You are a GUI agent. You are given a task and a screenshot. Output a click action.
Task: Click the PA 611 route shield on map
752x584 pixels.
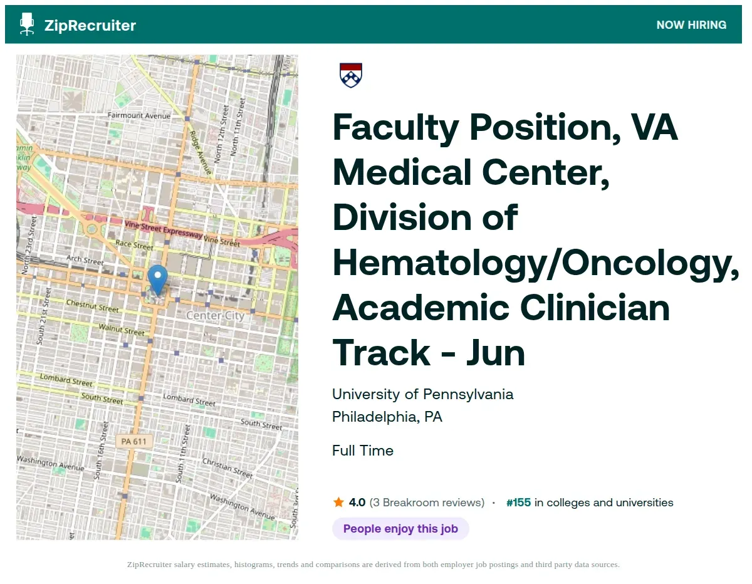click(133, 441)
